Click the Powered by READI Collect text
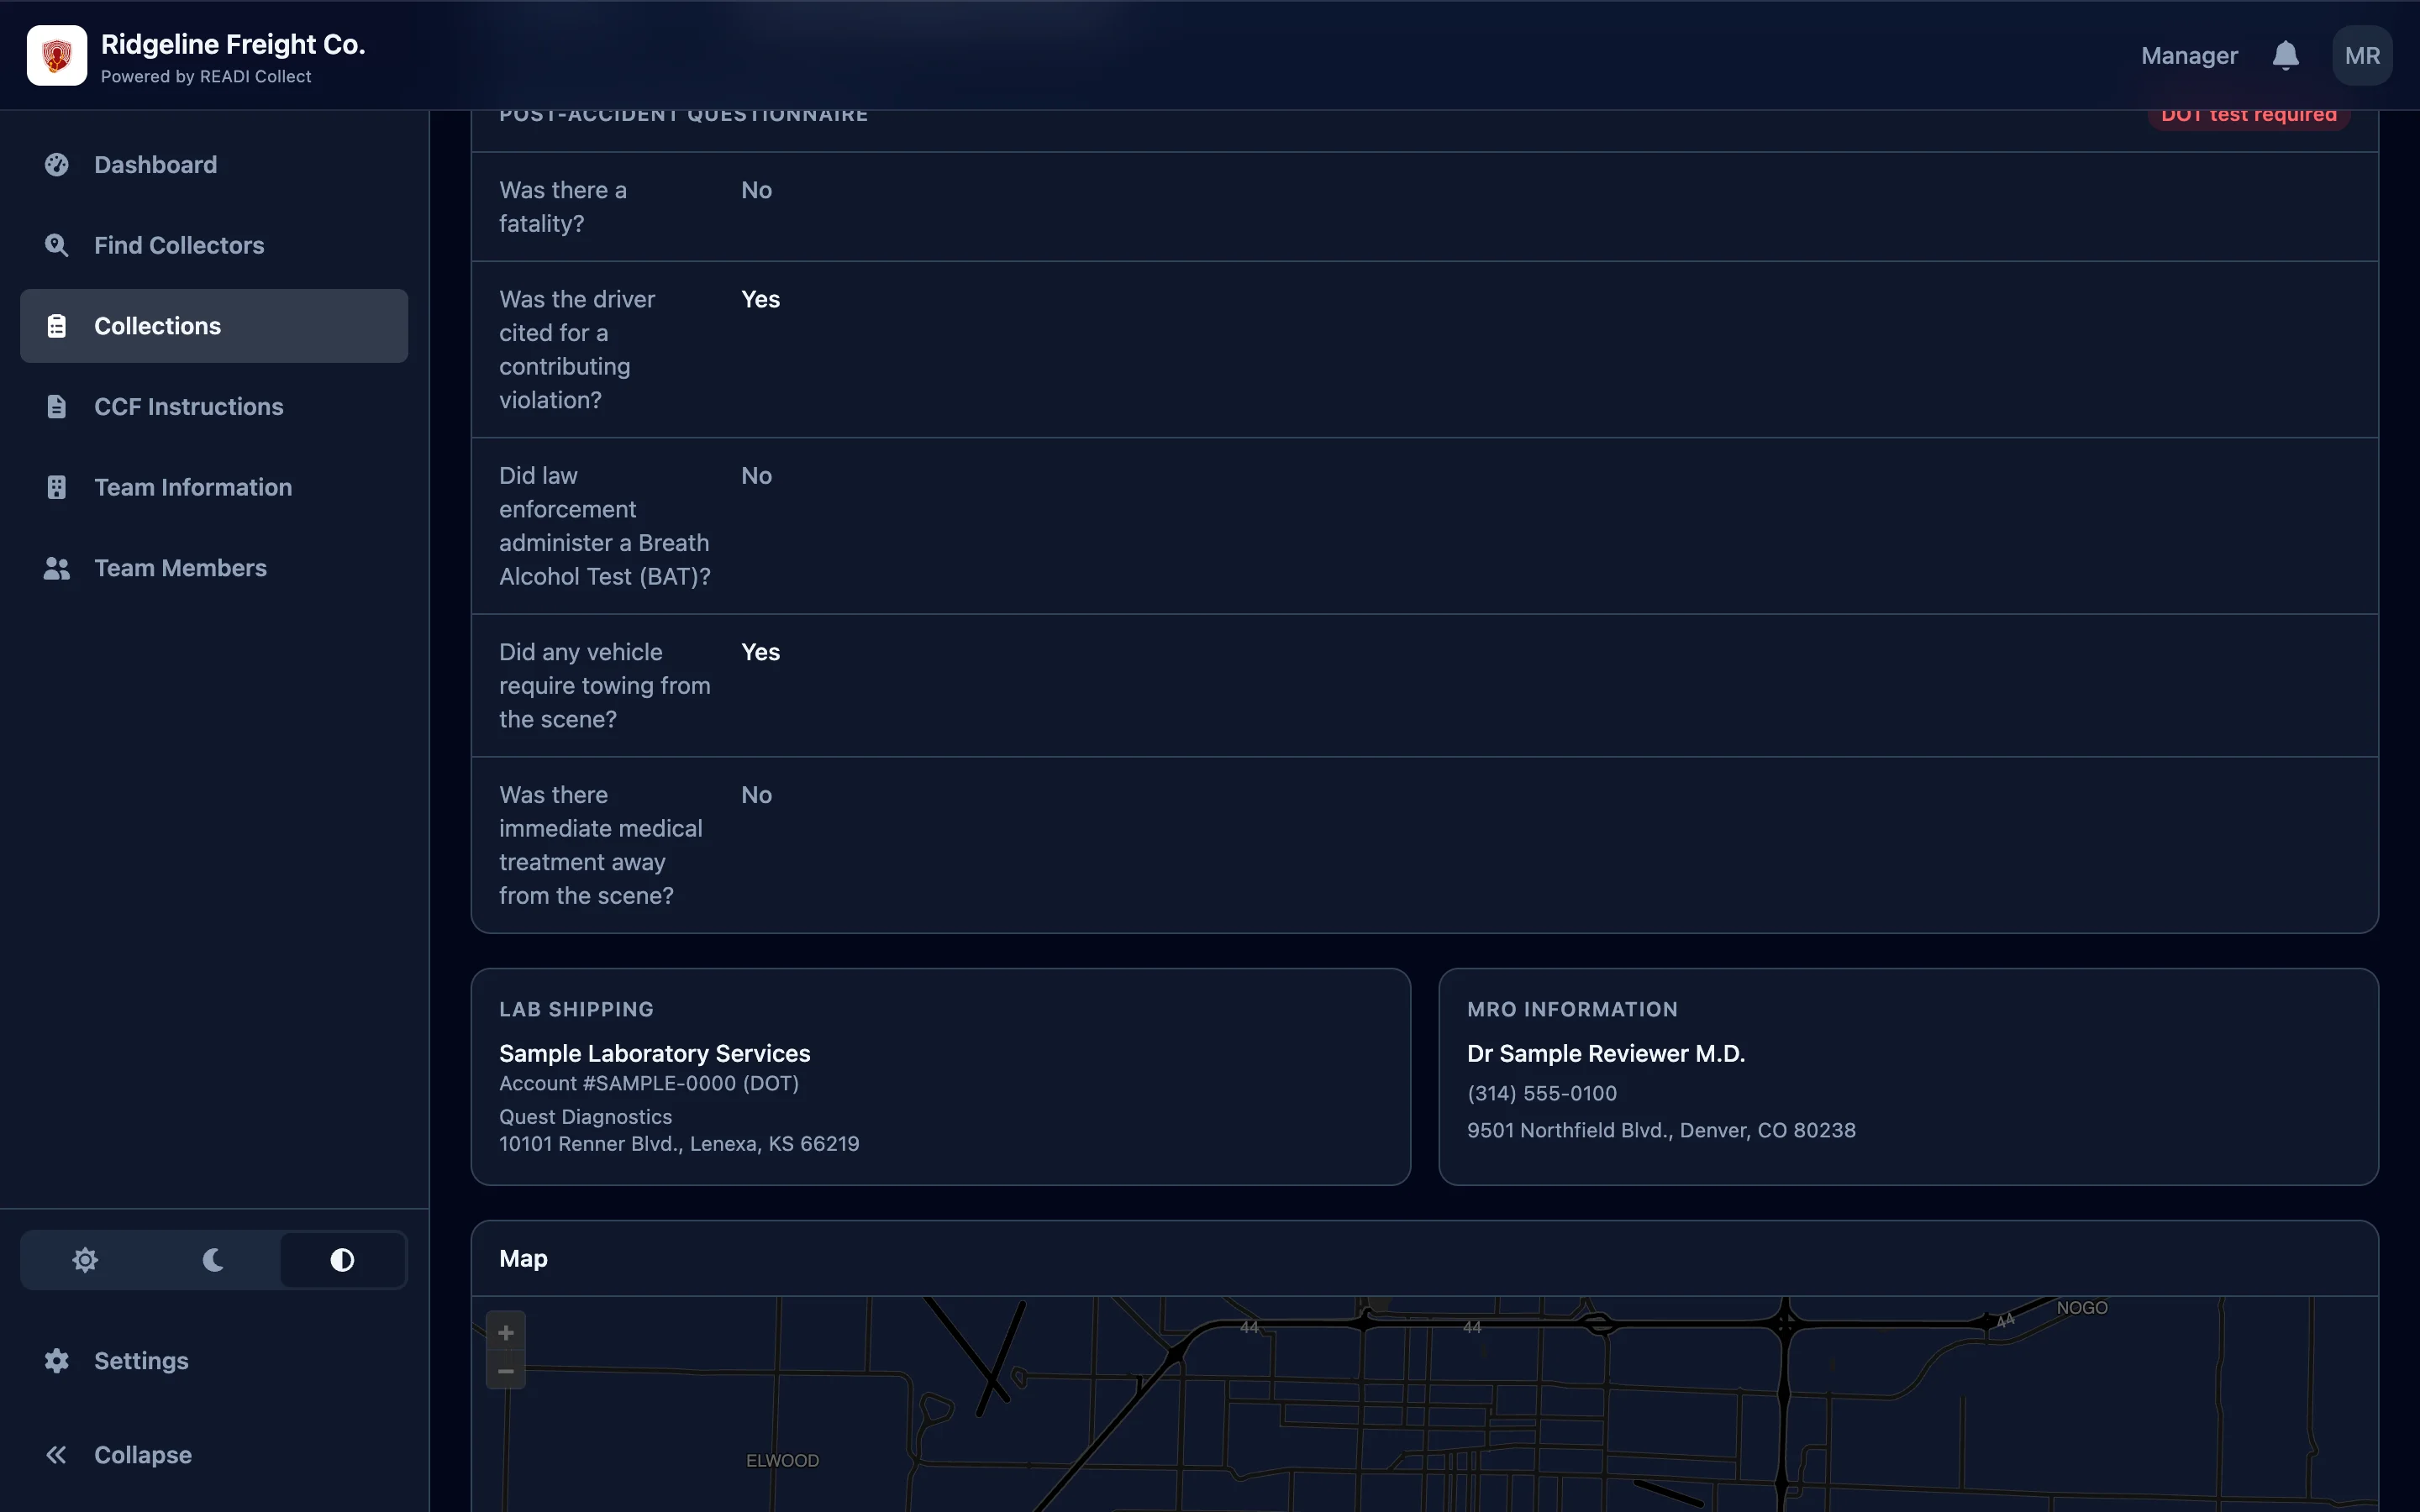The width and height of the screenshot is (2420, 1512). point(206,77)
